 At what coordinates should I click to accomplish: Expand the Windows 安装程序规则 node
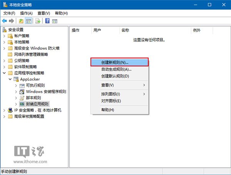16,92
